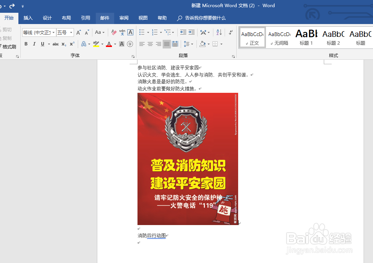Center align text
This screenshot has height=263, width=373.
(150, 44)
